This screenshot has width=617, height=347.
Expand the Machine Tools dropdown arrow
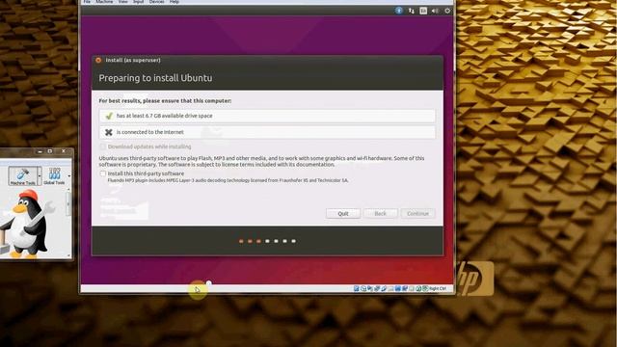[40, 175]
